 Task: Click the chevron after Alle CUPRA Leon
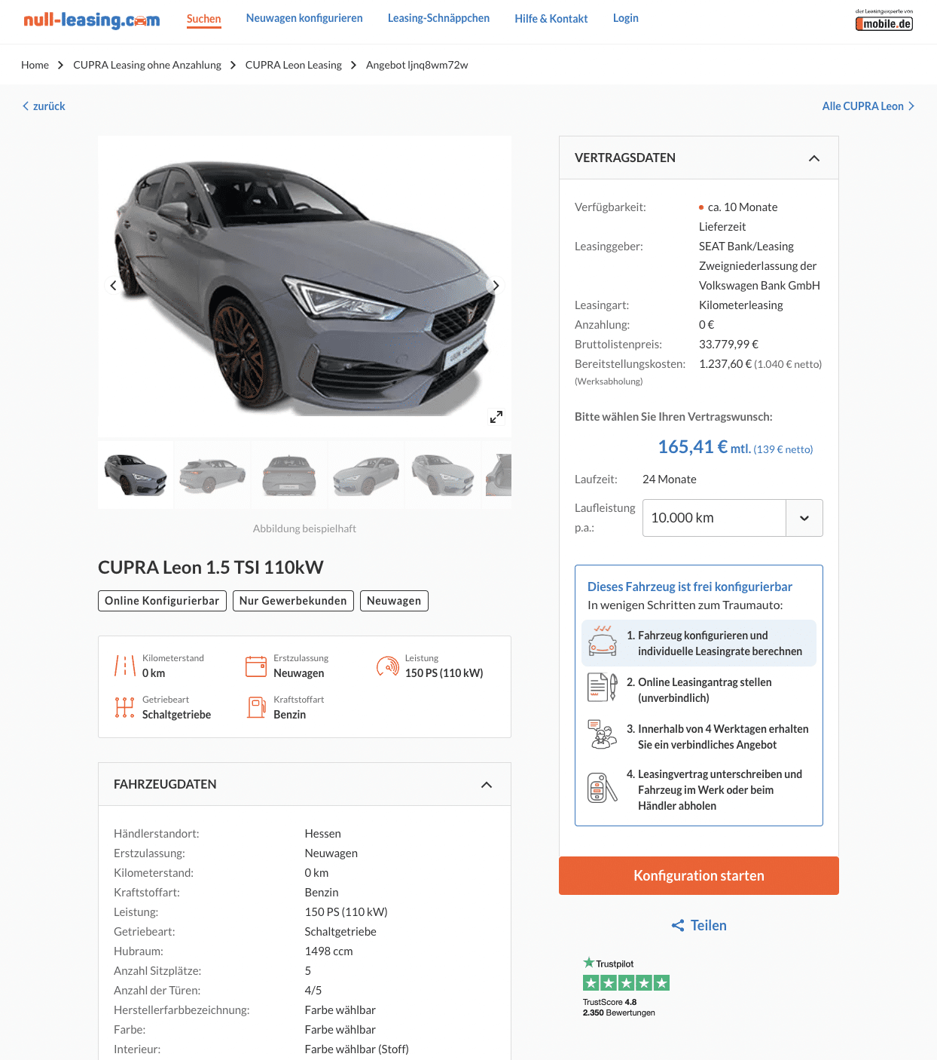911,106
